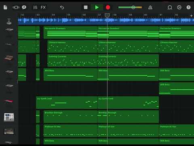This screenshot has height=146, width=194.
Task: Select the Evolving Currents region at bar 57
Action: coord(128,61)
